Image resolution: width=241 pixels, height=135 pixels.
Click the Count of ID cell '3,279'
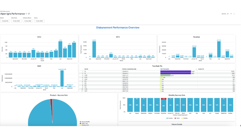(233, 75)
